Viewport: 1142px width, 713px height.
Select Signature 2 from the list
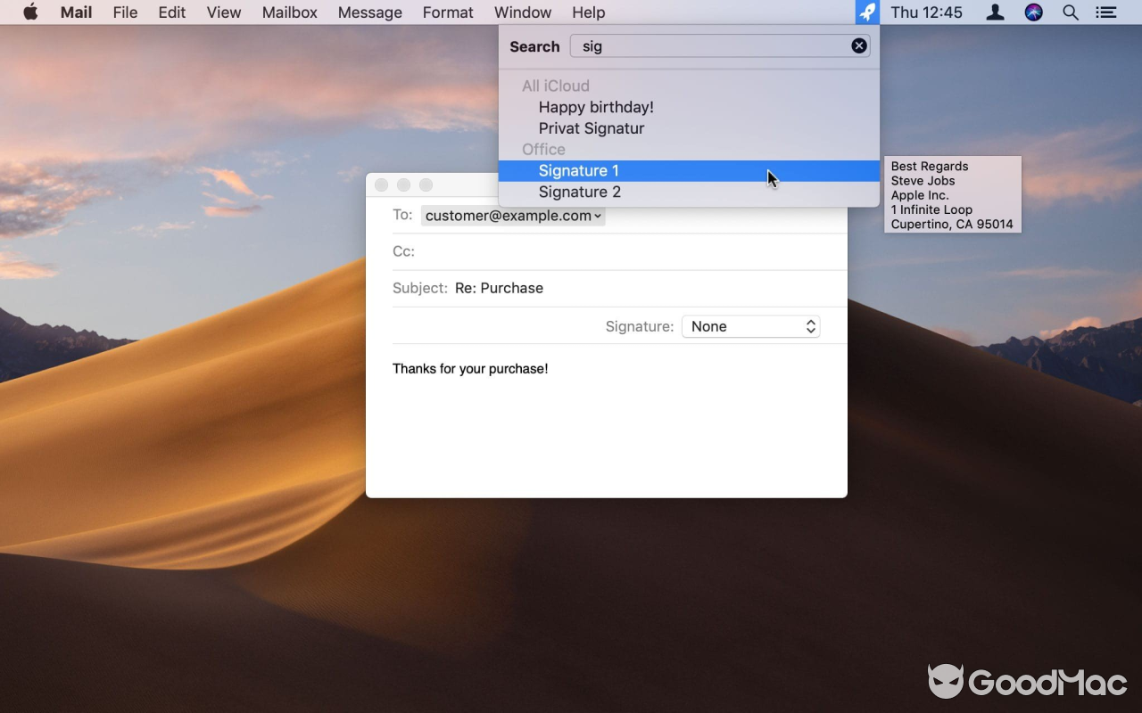point(580,192)
